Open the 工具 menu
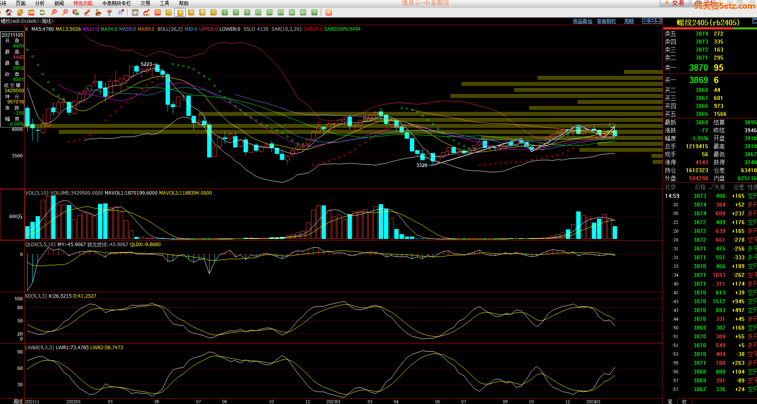 164,3
